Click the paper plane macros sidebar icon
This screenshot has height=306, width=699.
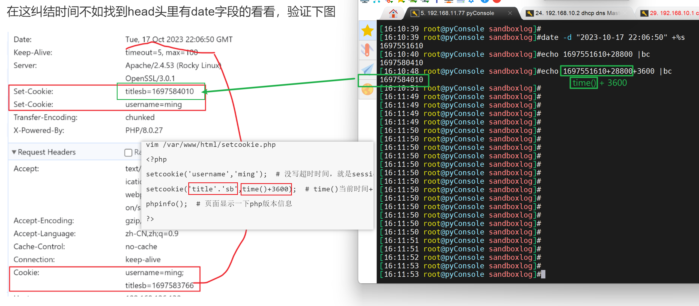(x=368, y=69)
